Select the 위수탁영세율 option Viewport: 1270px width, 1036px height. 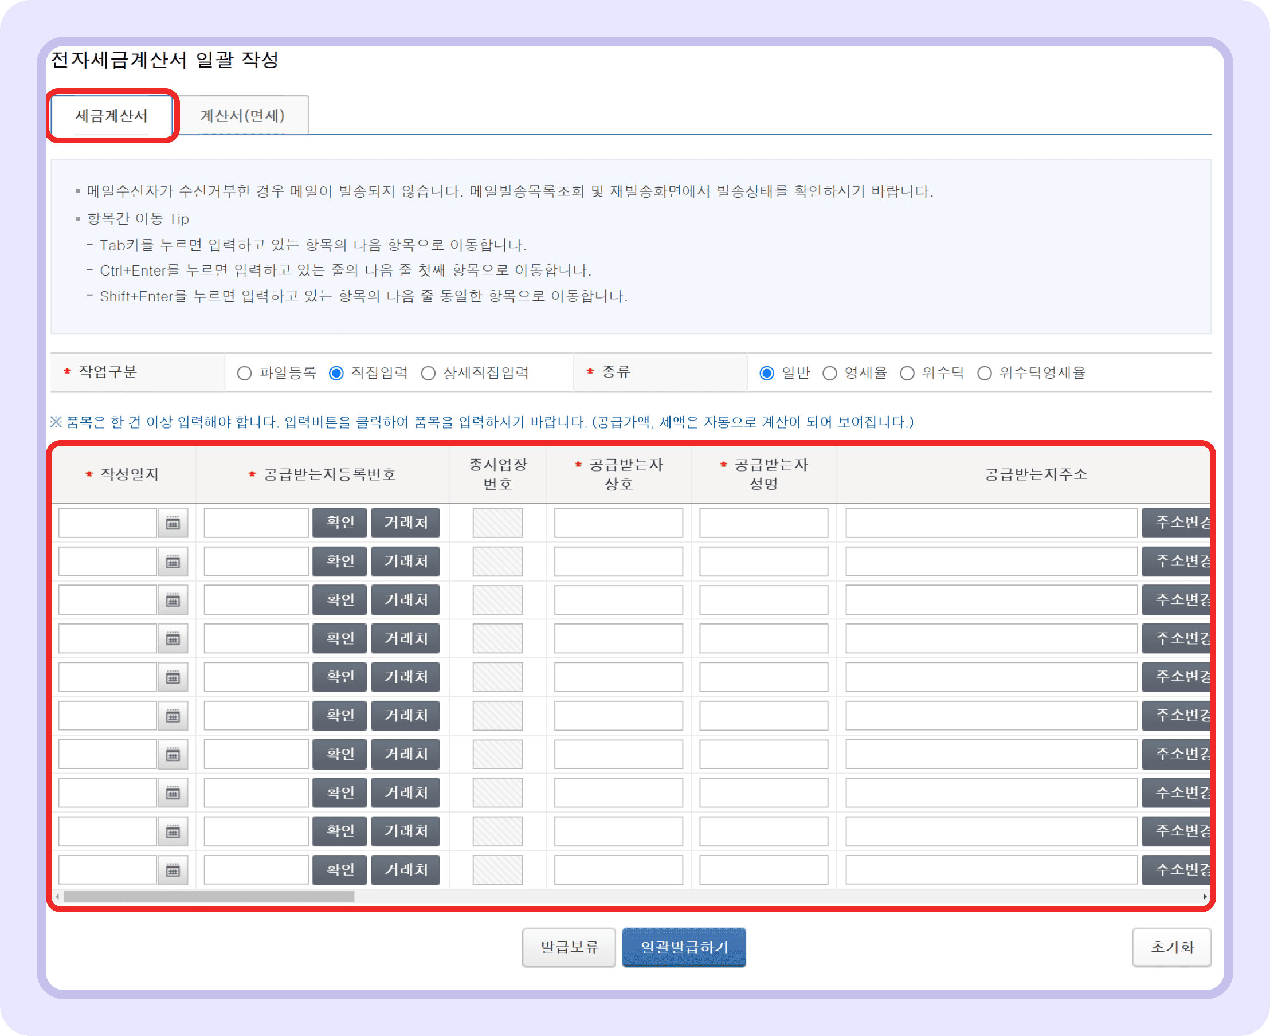tap(984, 372)
